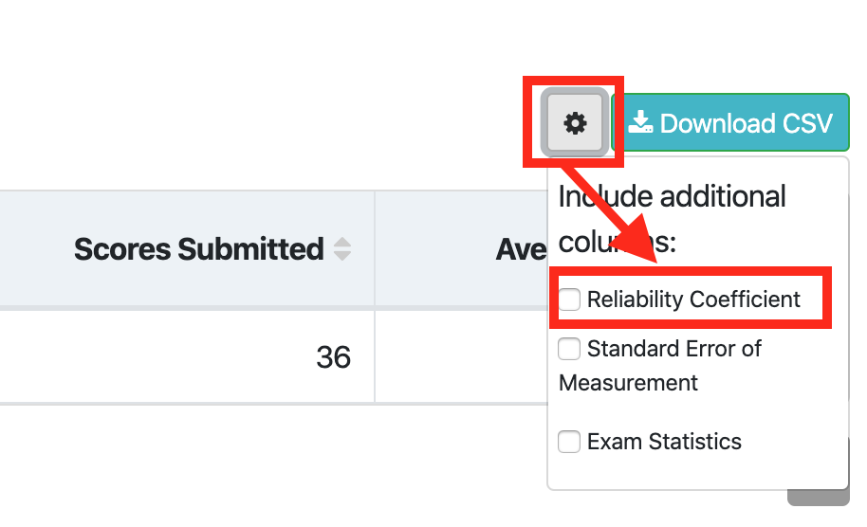Click the Download CSV button
The image size is (867, 527).
click(730, 122)
